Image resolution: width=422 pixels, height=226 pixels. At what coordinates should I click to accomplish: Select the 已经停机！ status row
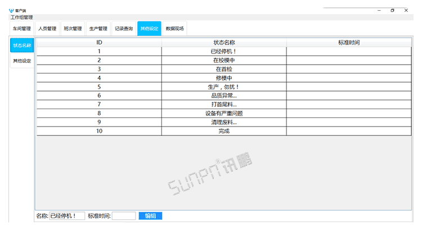tap(224, 51)
